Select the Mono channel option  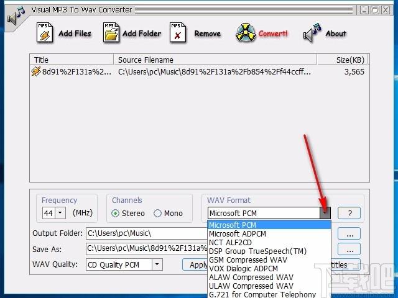[x=168, y=214]
